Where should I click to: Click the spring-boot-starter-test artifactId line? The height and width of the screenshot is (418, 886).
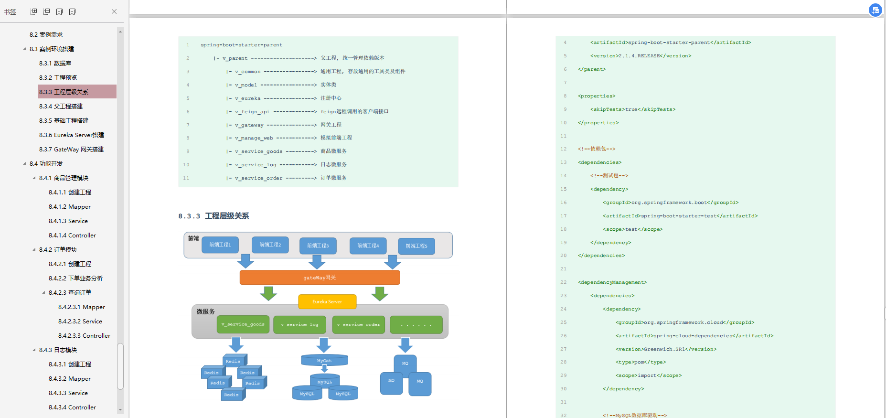click(x=680, y=216)
